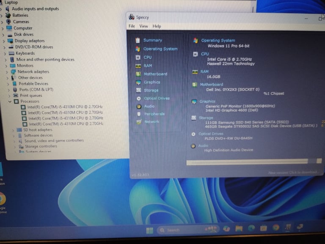This screenshot has height=244, width=325.
Task: Expand Cameras in Device Manager
Action: pyautogui.click(x=2, y=22)
